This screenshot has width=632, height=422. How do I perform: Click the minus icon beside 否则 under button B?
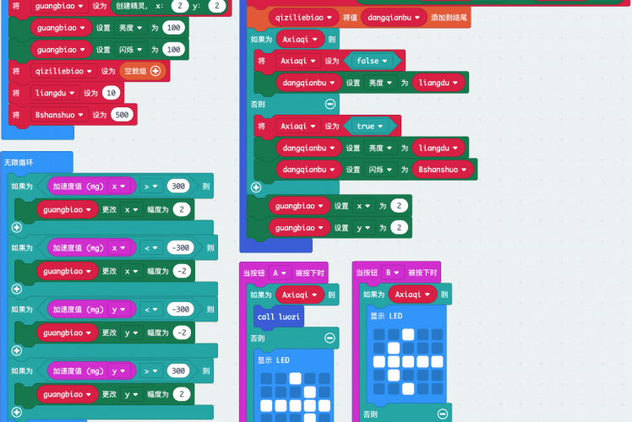443,414
